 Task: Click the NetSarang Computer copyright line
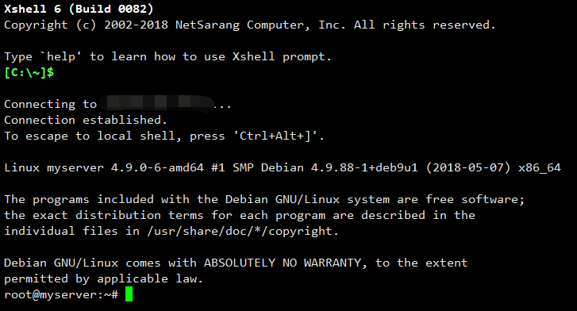250,25
